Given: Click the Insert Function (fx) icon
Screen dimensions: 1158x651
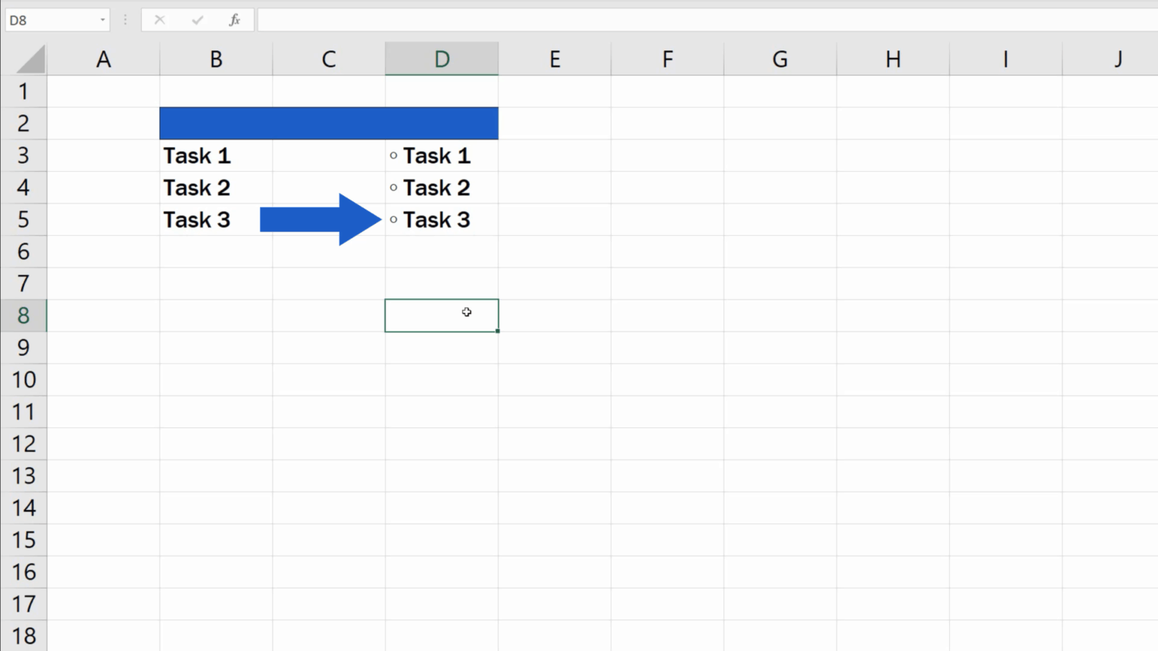Looking at the screenshot, I should click(x=234, y=20).
